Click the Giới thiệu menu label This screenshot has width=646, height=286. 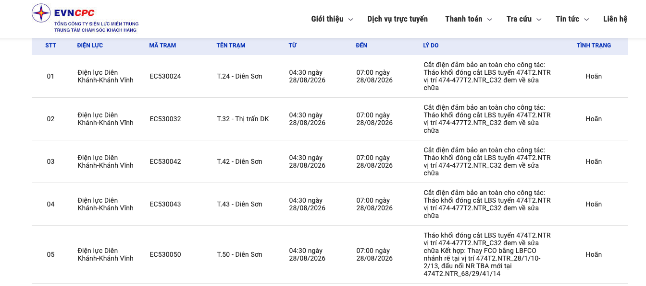pos(327,19)
